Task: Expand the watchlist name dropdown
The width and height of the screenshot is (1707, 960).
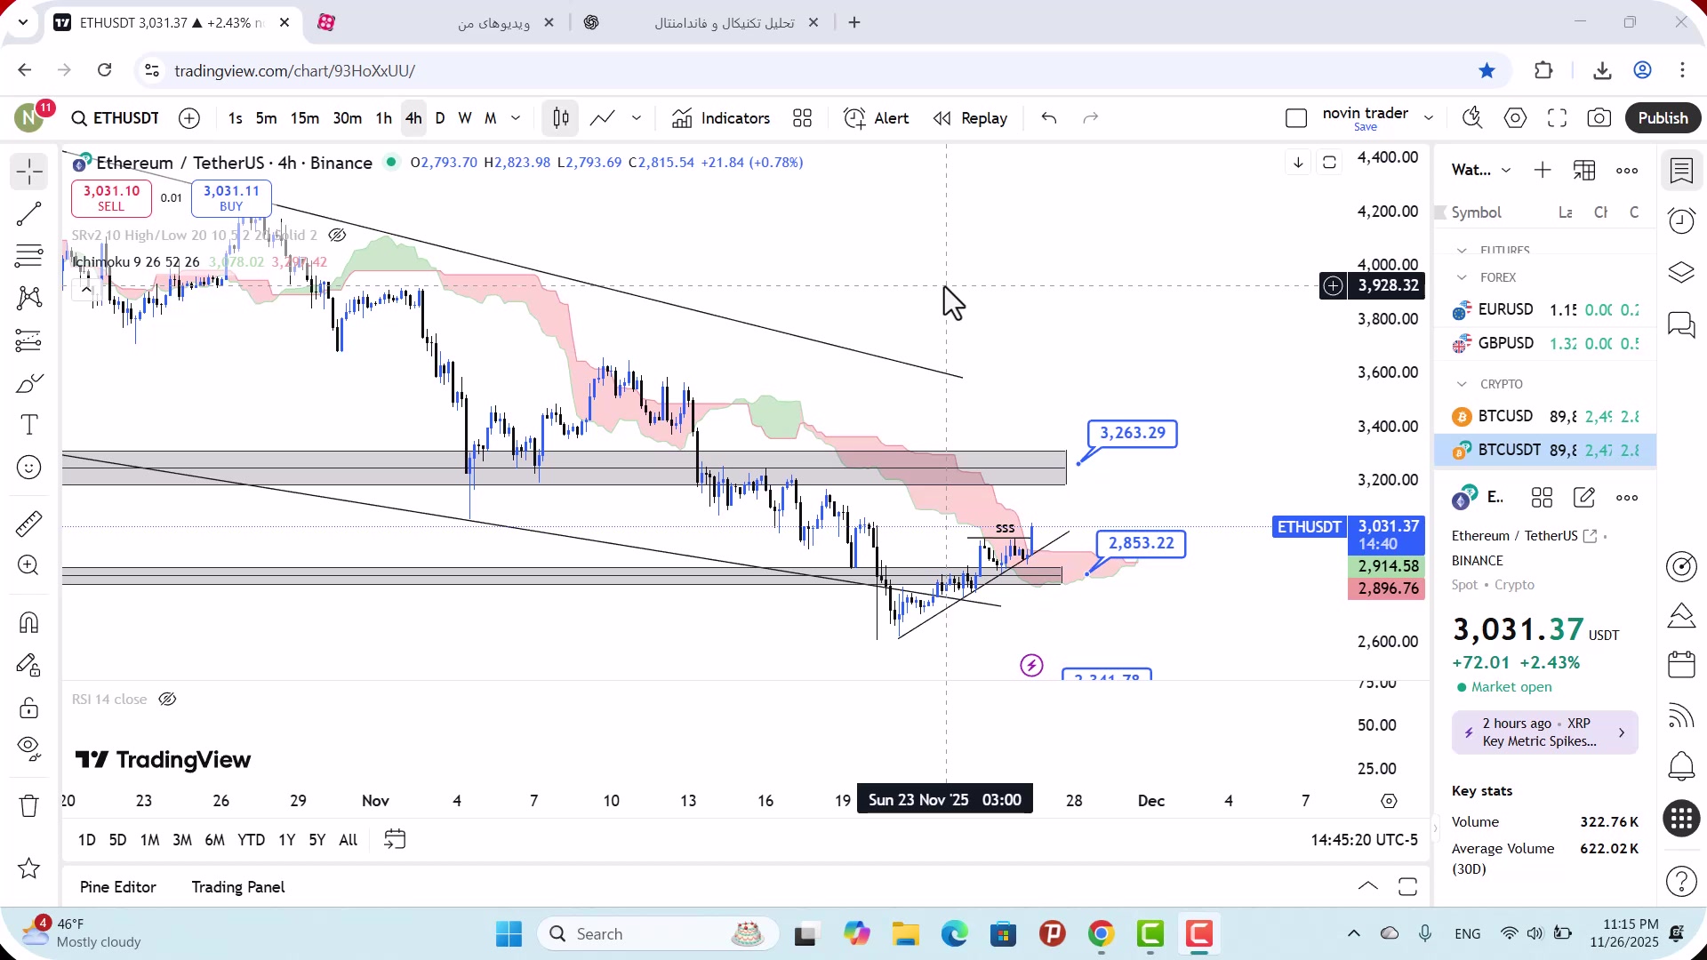Action: 1506,170
